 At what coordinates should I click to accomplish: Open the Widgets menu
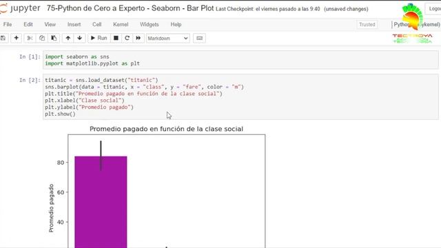click(150, 25)
